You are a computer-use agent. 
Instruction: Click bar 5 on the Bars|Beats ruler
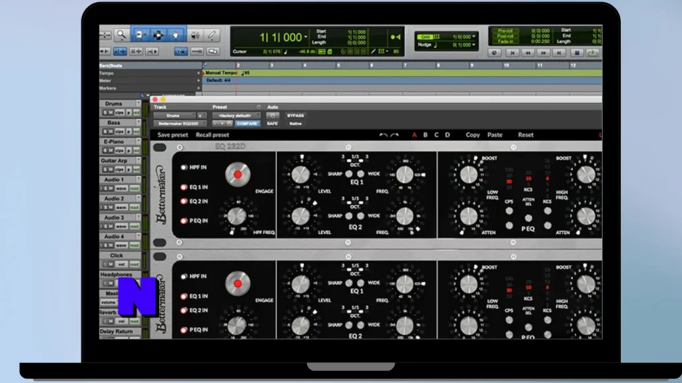[338, 65]
